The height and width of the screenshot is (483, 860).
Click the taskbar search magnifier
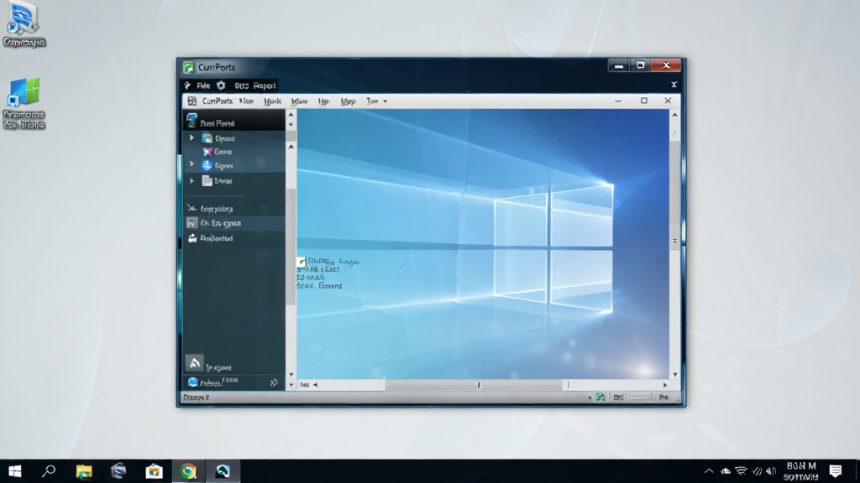click(49, 471)
